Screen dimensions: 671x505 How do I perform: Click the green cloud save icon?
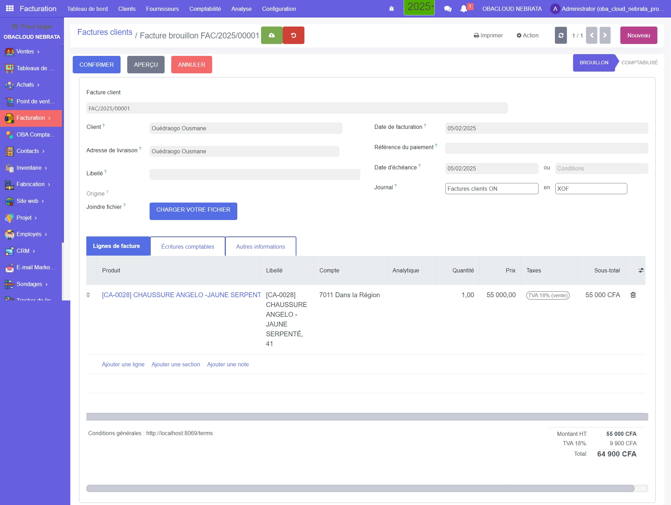pyautogui.click(x=272, y=35)
